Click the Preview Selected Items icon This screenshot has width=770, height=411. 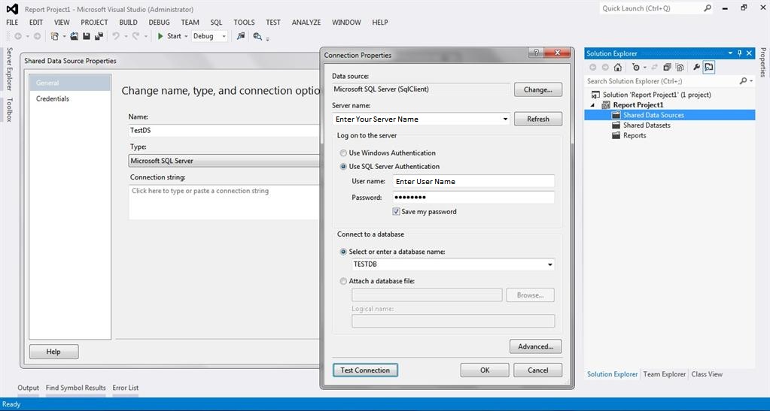coord(708,67)
